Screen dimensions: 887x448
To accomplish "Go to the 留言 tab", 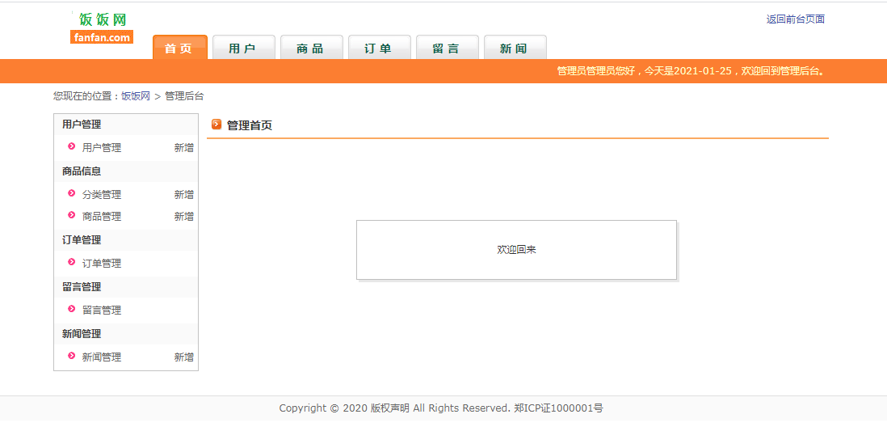I will coord(448,48).
